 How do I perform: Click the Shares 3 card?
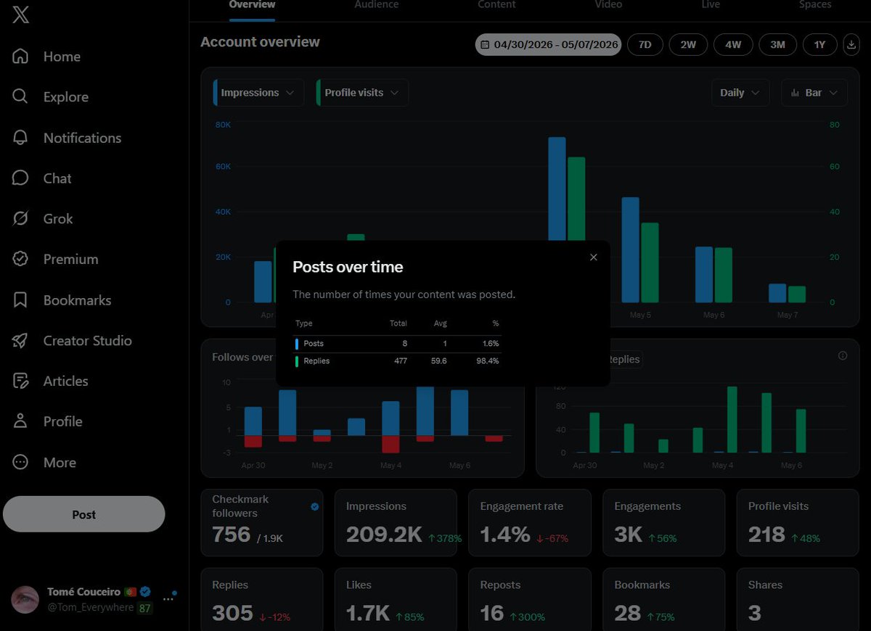click(x=798, y=599)
